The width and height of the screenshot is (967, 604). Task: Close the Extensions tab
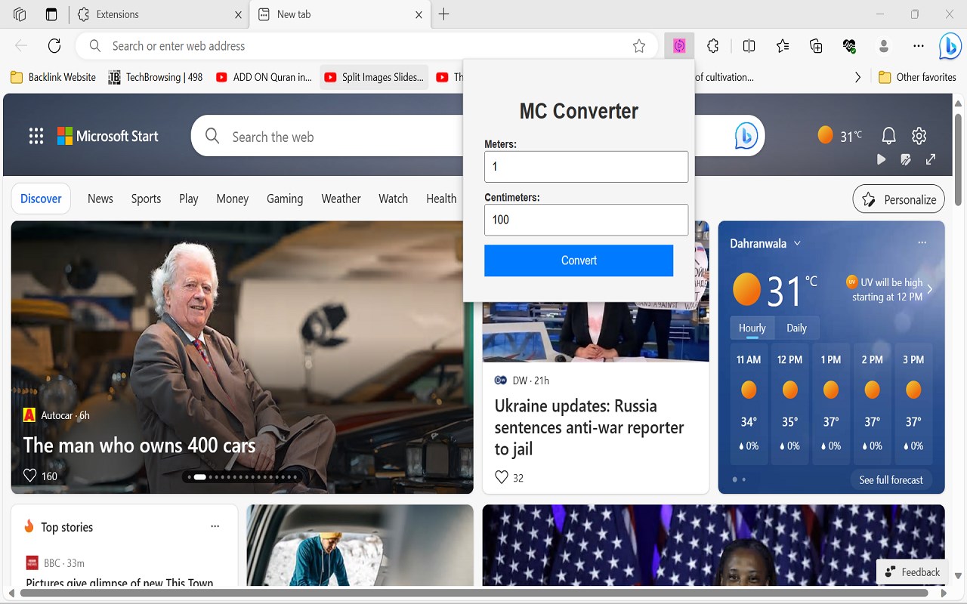(x=239, y=14)
